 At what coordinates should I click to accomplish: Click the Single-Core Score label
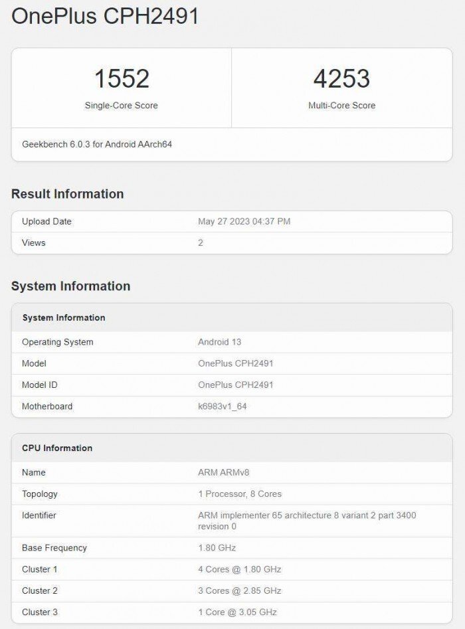(x=122, y=106)
